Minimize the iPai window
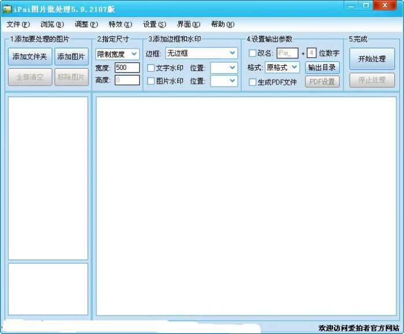Viewport: 404px width, 334px height. pos(351,5)
